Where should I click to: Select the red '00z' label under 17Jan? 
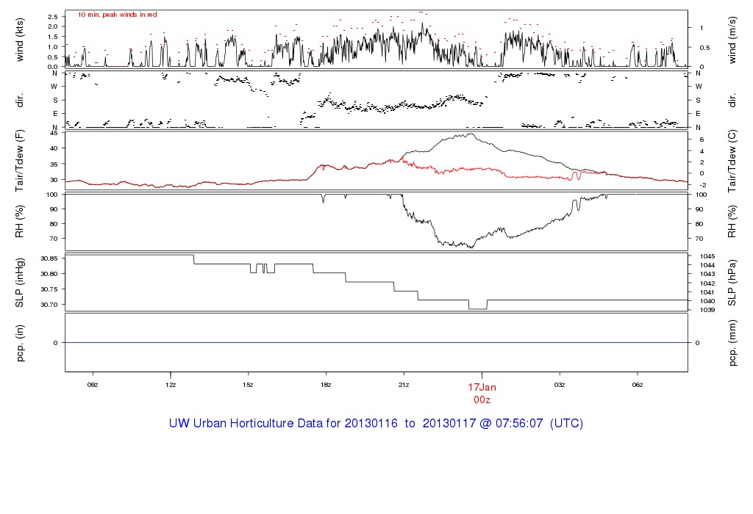pyautogui.click(x=482, y=400)
